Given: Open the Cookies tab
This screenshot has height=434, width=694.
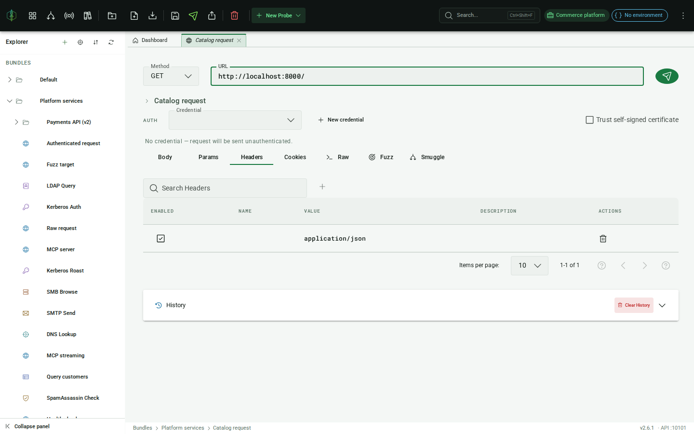Looking at the screenshot, I should click(295, 157).
